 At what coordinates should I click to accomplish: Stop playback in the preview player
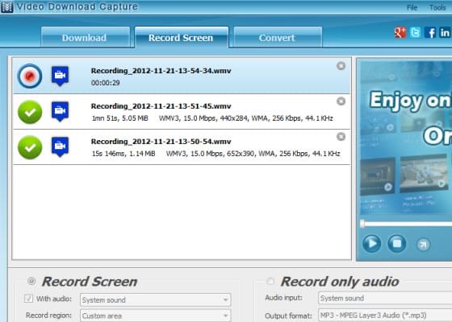pos(397,244)
